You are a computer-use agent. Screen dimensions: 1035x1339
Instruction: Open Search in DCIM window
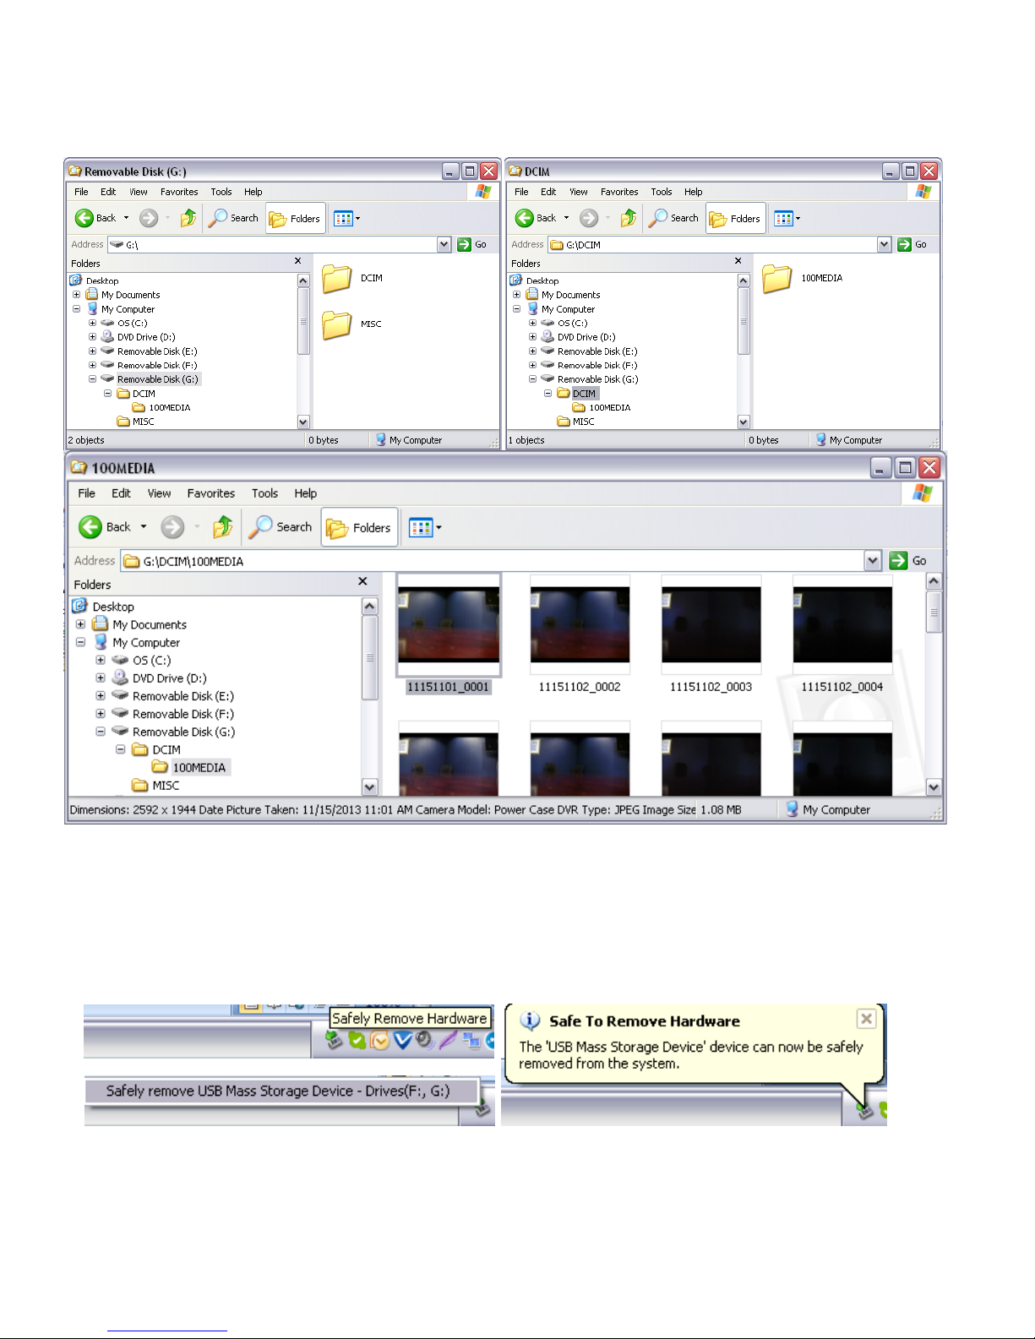(x=674, y=218)
